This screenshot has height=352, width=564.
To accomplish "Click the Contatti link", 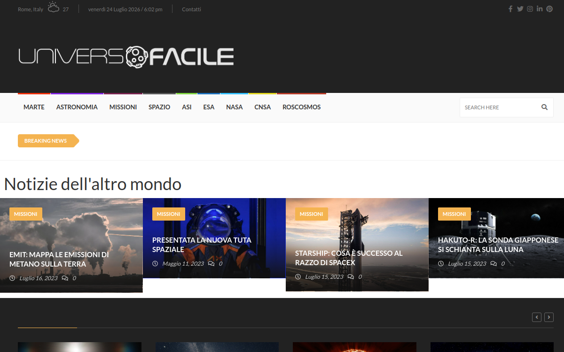I will [191, 9].
